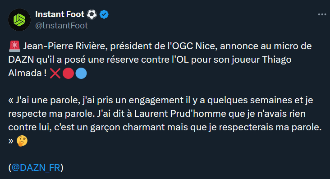Open the Instant Foot profile avatar

[19, 20]
